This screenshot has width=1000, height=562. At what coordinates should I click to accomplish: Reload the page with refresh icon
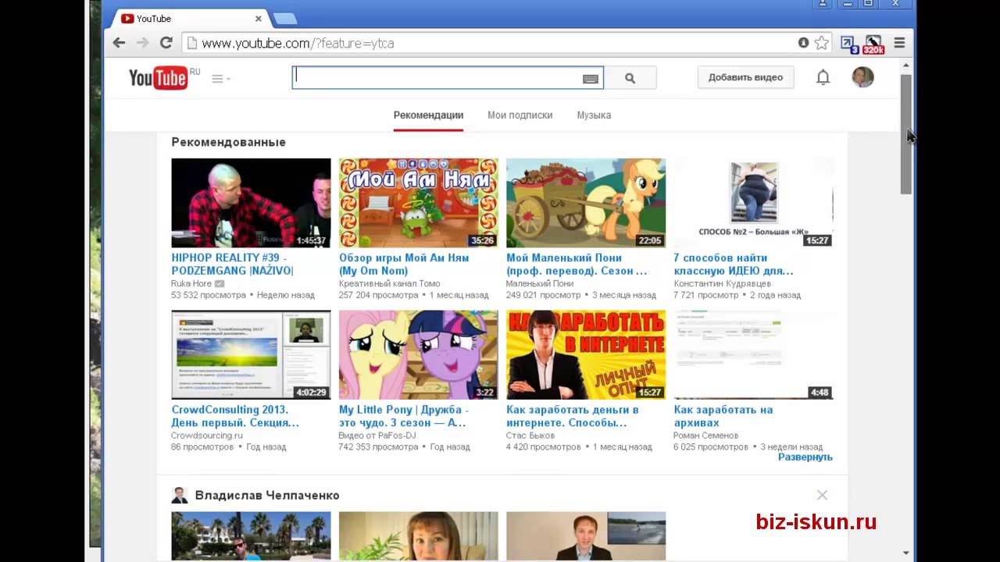pos(166,43)
